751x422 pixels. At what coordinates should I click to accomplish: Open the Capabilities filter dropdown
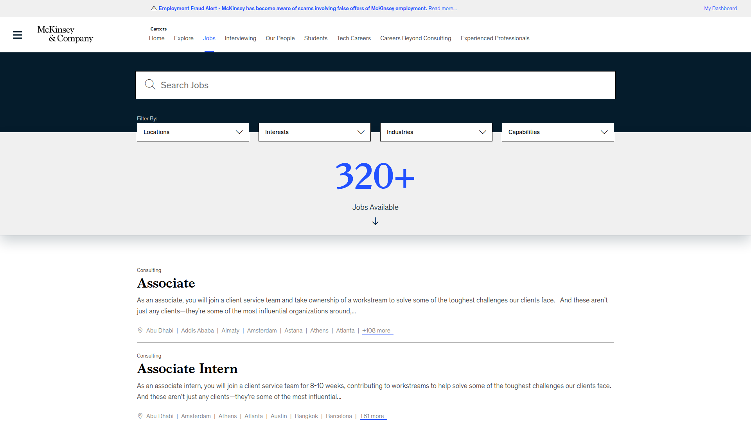pos(558,132)
